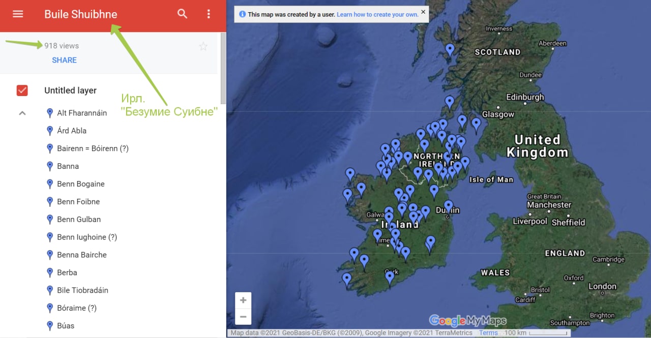Open the three-dot more options menu
651x338 pixels.
209,14
